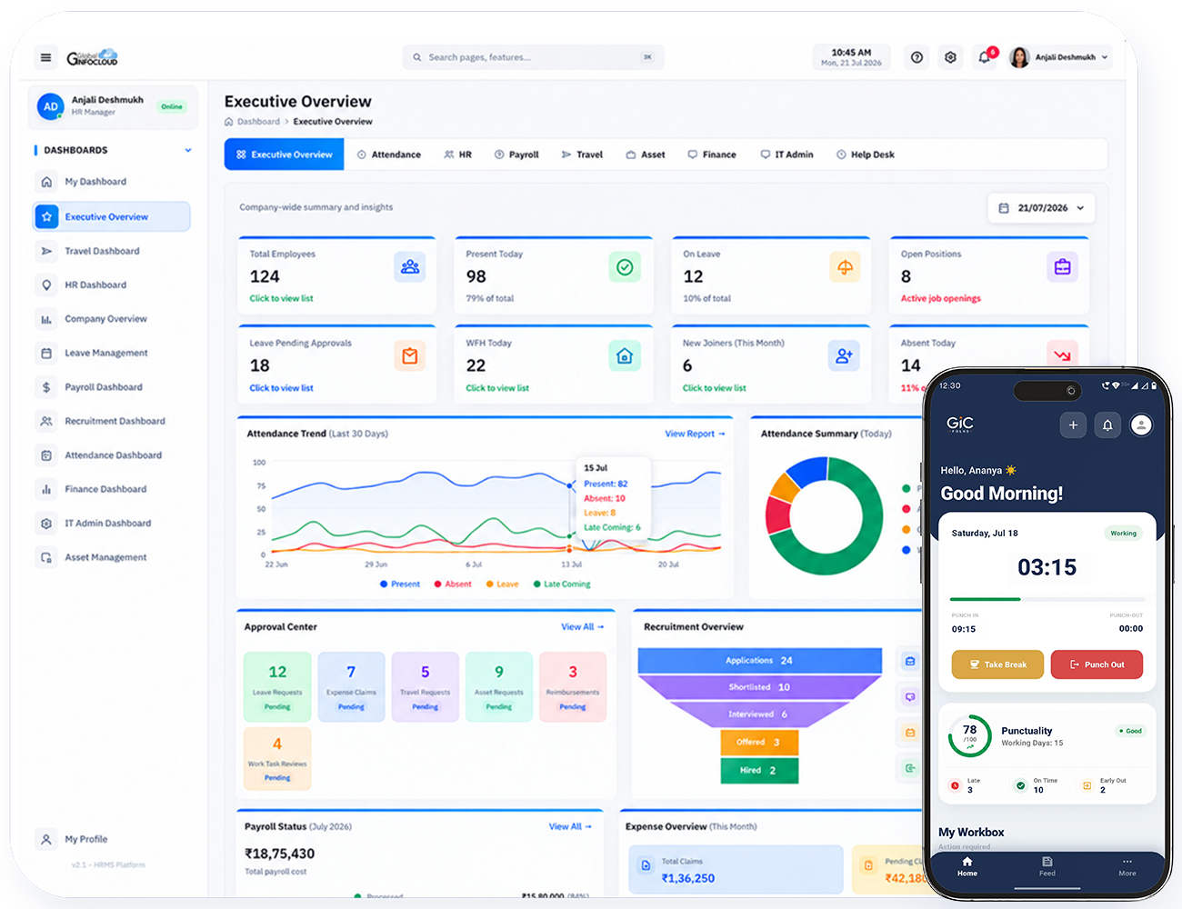Click the help question mark icon
1182x909 pixels.
(x=917, y=57)
